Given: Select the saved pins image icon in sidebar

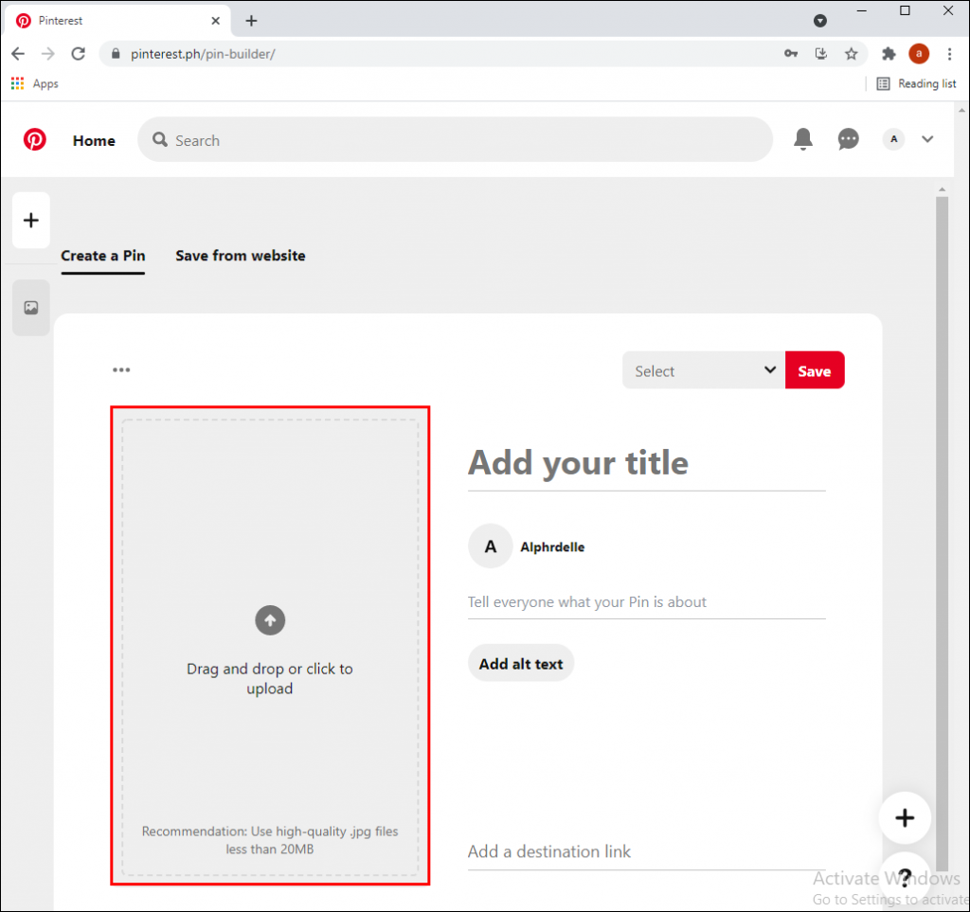Looking at the screenshot, I should pyautogui.click(x=30, y=308).
